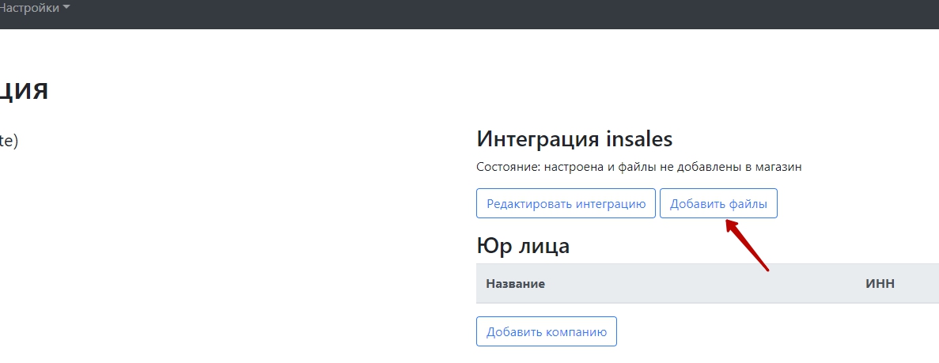Click the Добавить файлы button
The height and width of the screenshot is (363, 939).
pyautogui.click(x=718, y=204)
